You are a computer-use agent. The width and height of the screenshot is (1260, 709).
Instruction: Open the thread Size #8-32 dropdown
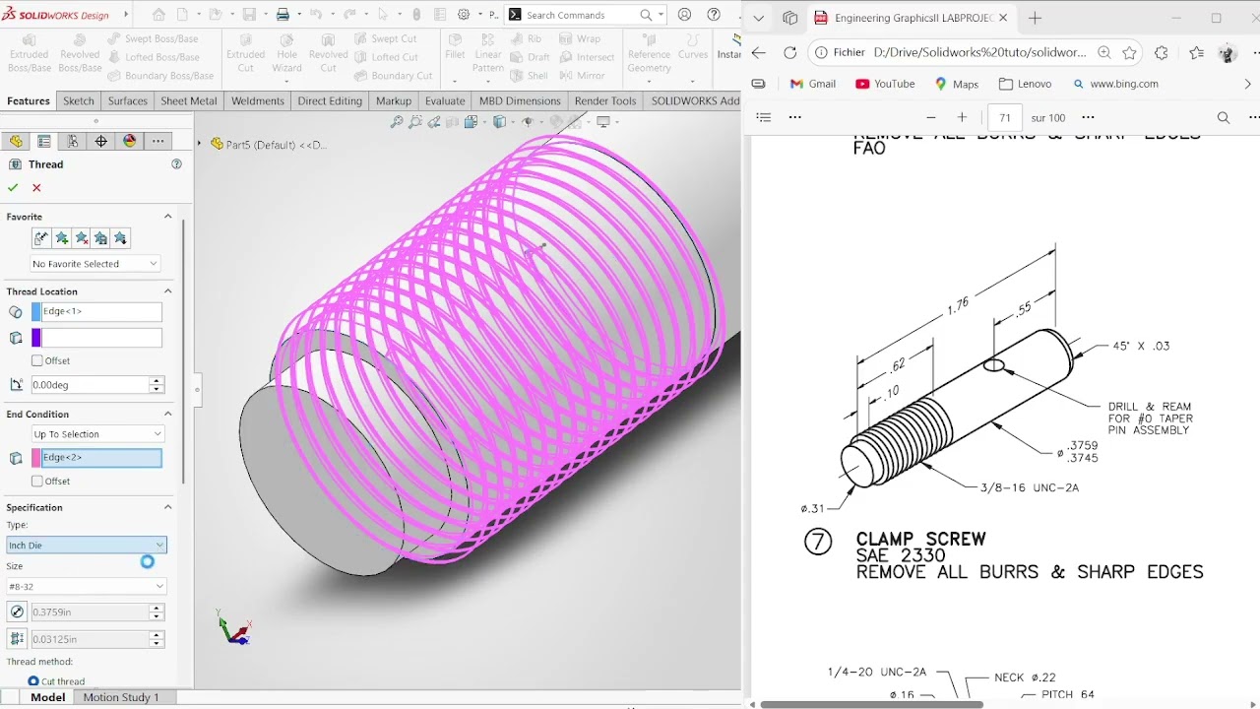click(x=87, y=587)
